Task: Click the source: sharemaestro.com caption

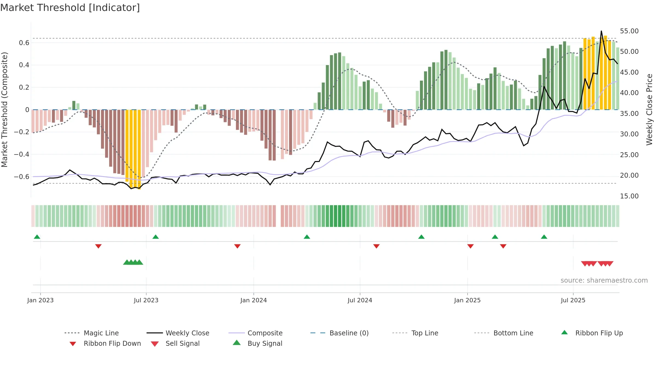Action: tap(604, 280)
